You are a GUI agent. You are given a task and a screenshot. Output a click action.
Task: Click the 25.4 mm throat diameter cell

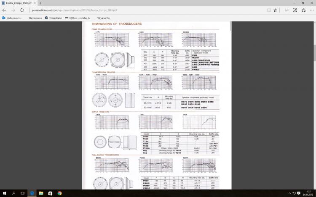coord(147,103)
